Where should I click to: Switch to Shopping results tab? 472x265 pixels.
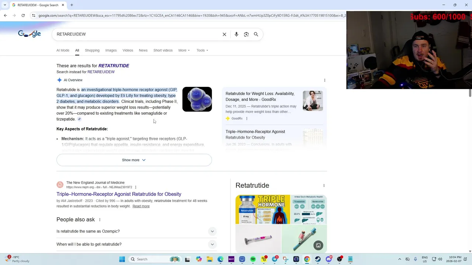point(92,50)
